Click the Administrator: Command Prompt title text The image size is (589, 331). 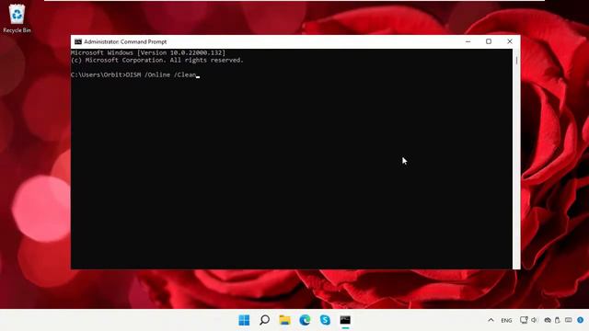(125, 41)
